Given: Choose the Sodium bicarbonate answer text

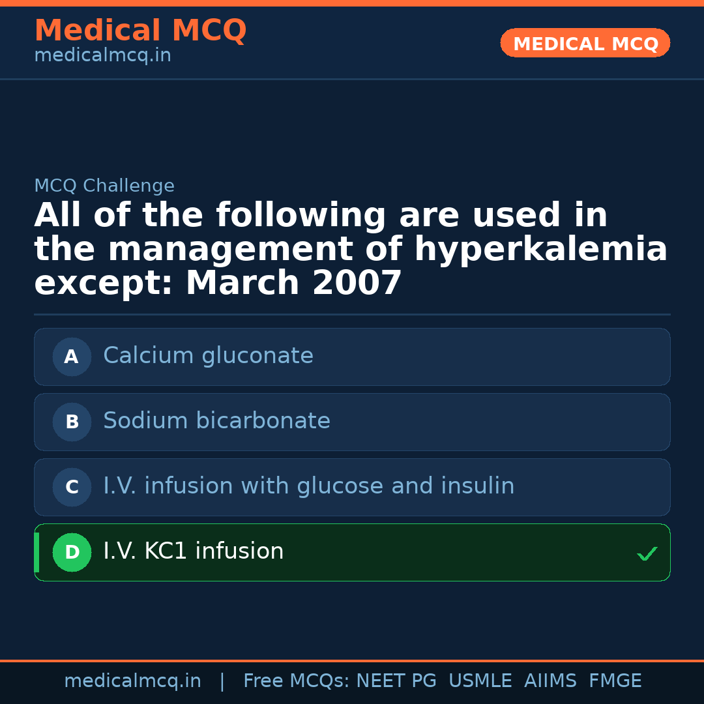Looking at the screenshot, I should 216,421.
